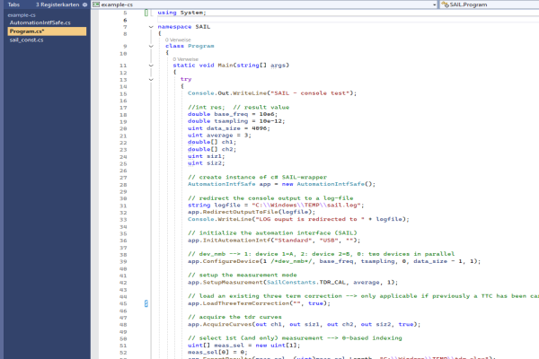Place cursor on empty line 6

coord(269,20)
